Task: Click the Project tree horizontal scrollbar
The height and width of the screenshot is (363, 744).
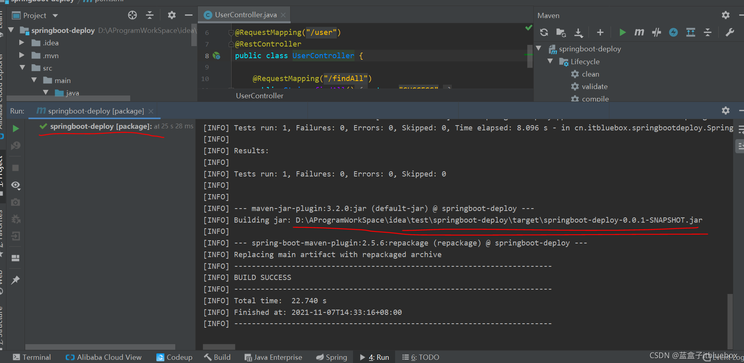Action: (68, 98)
